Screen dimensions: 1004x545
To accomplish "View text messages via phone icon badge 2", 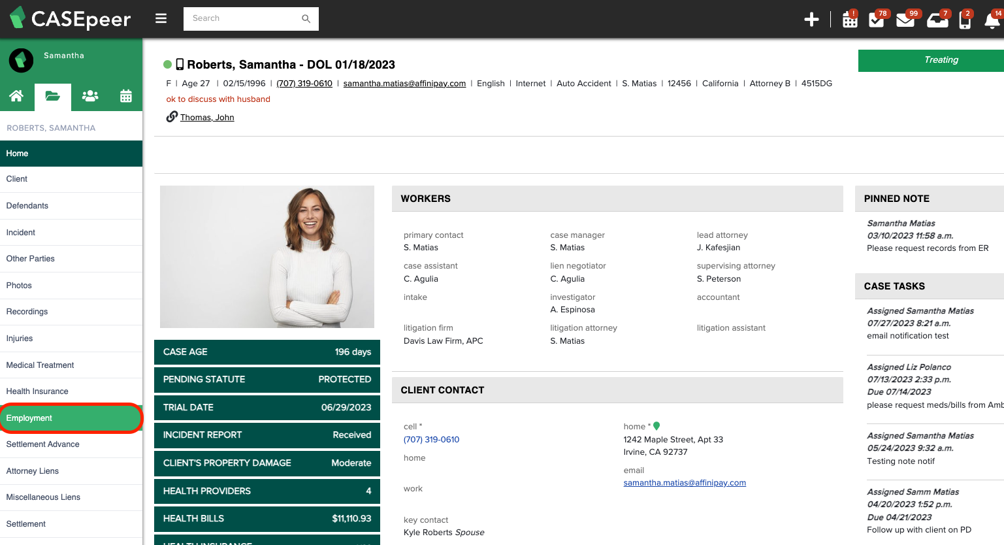I will tap(965, 20).
